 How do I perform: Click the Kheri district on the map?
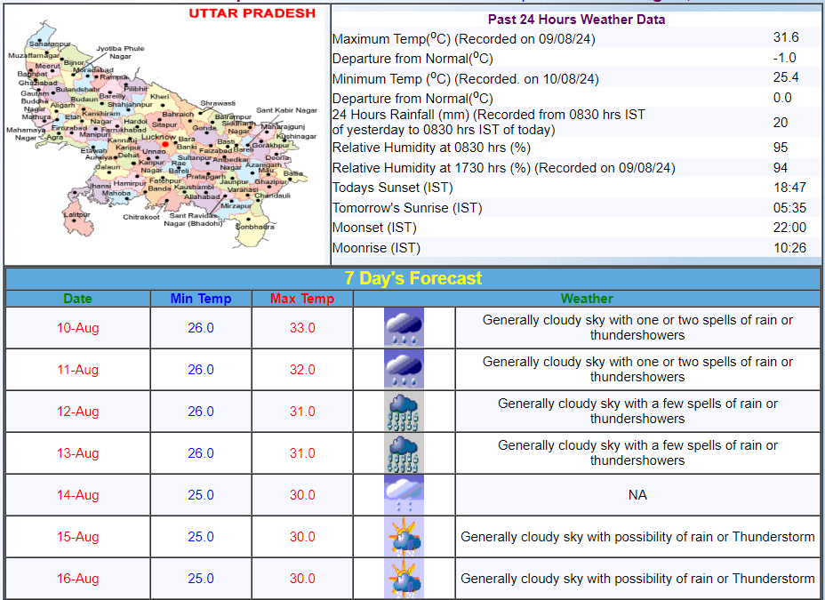click(160, 96)
